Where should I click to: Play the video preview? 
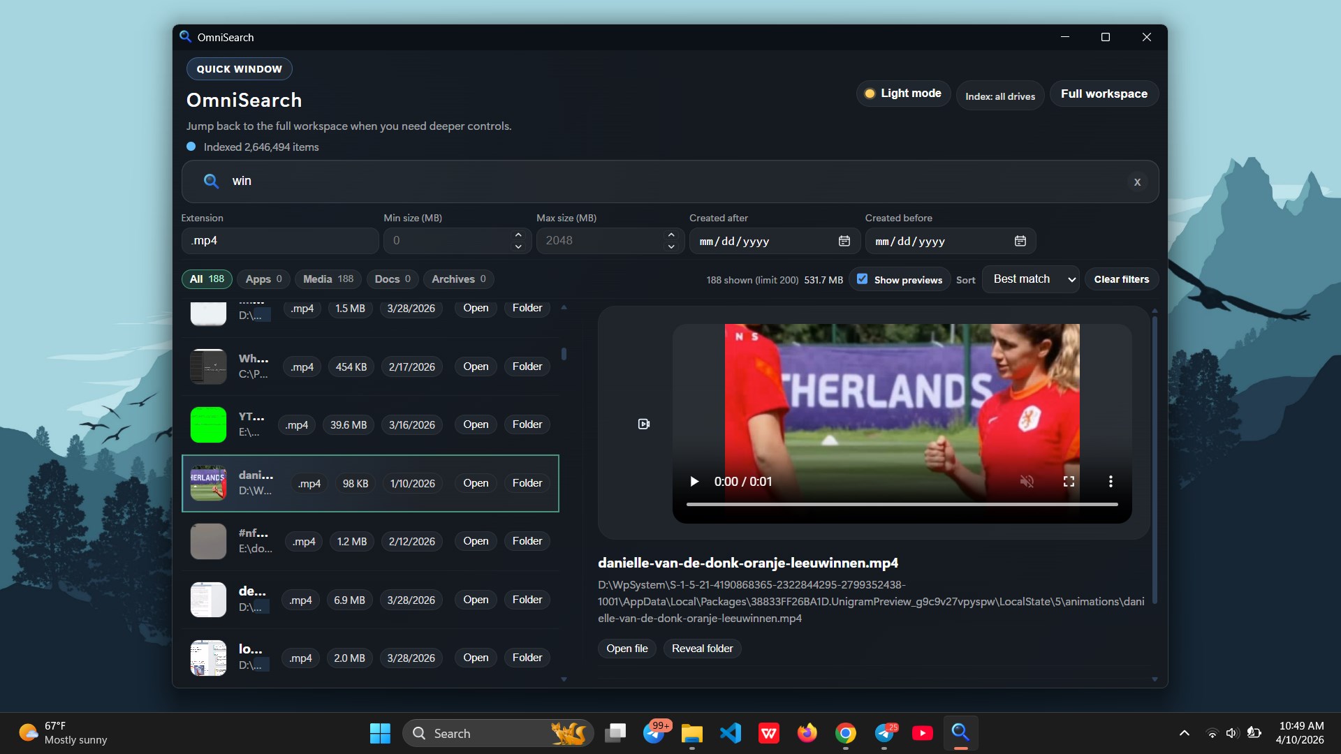[x=694, y=482]
